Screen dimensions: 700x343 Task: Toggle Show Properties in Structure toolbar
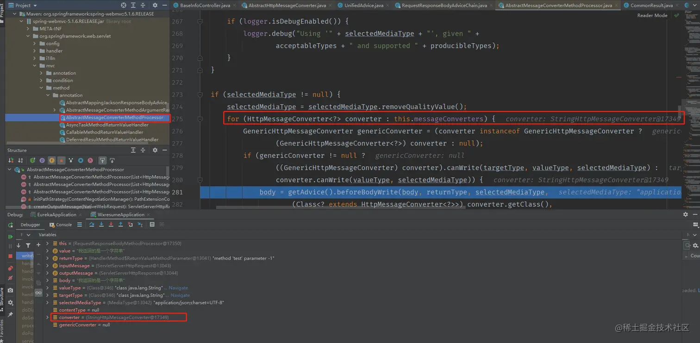[42, 160]
